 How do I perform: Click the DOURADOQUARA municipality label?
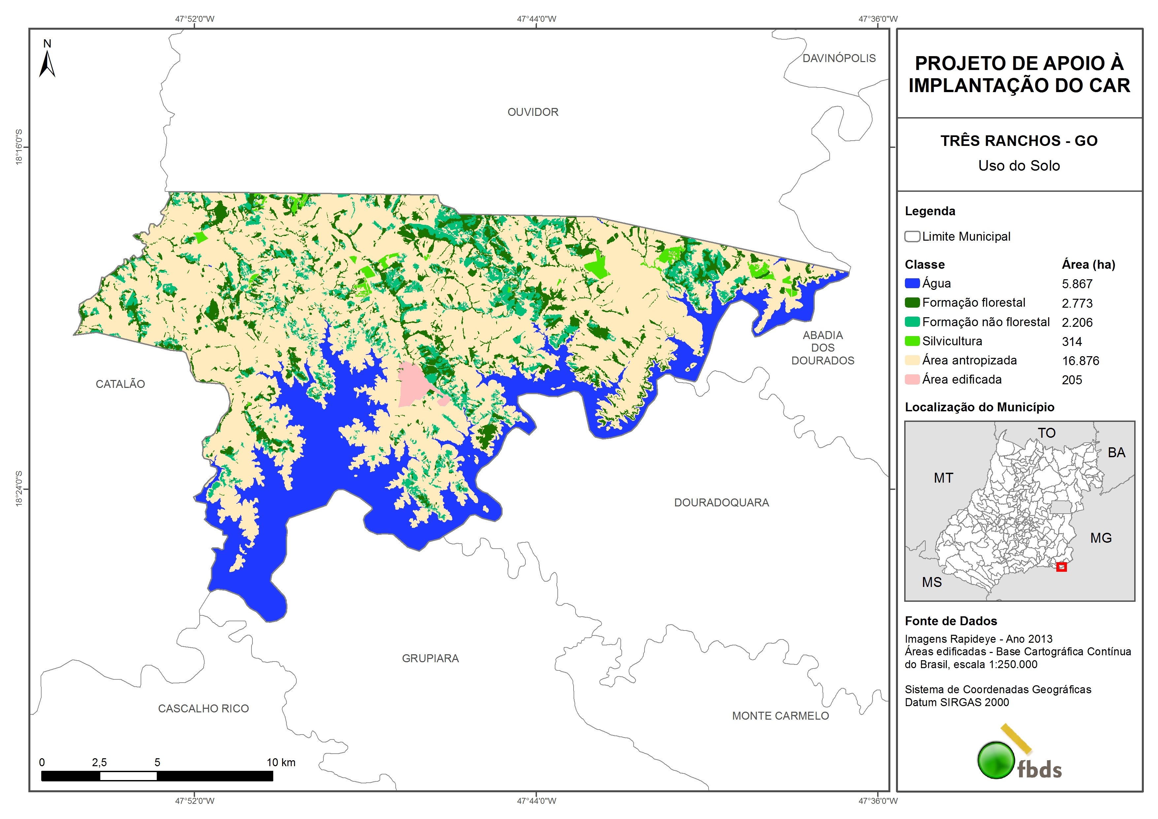[x=721, y=503]
